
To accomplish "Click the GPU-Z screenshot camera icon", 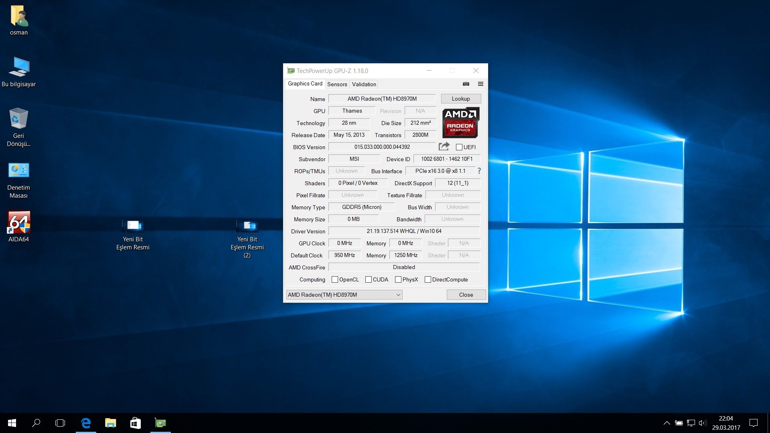I will coord(466,84).
